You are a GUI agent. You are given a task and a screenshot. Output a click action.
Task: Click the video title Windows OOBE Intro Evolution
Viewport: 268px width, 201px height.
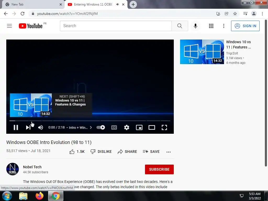click(x=49, y=142)
